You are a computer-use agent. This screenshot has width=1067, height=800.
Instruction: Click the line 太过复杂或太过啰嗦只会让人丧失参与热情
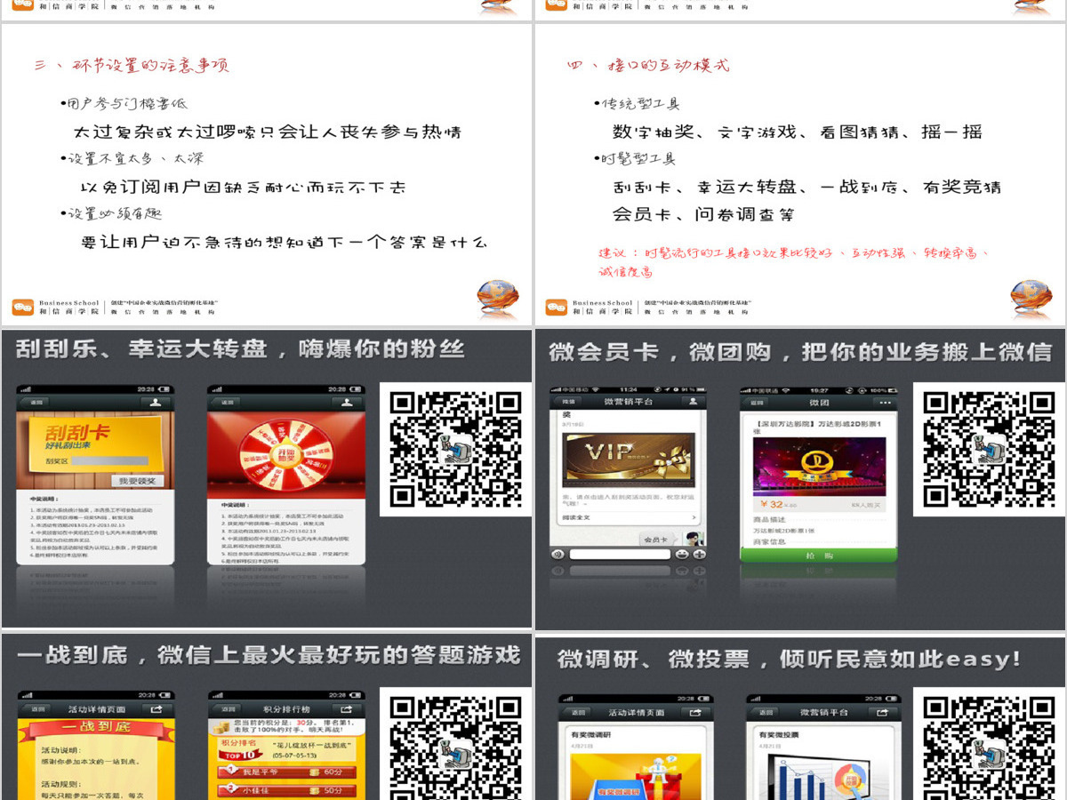point(267,132)
